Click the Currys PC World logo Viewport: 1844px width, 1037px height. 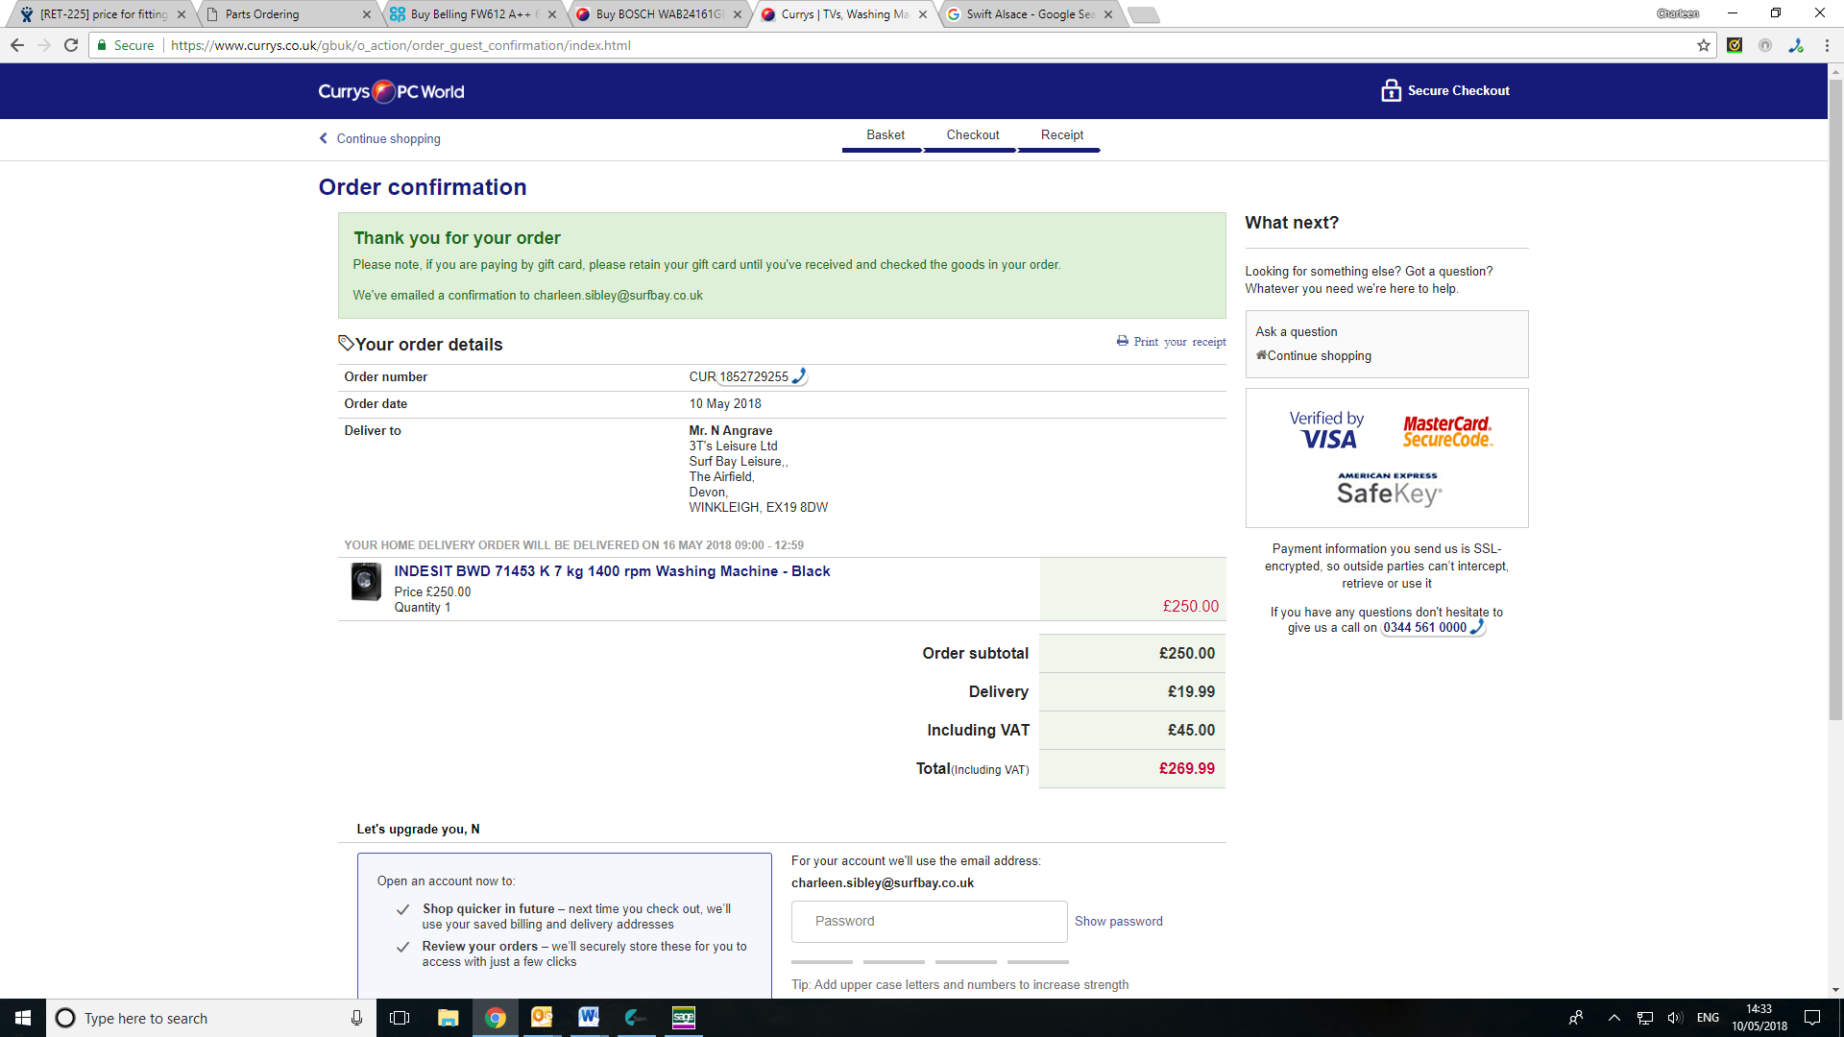(x=391, y=91)
